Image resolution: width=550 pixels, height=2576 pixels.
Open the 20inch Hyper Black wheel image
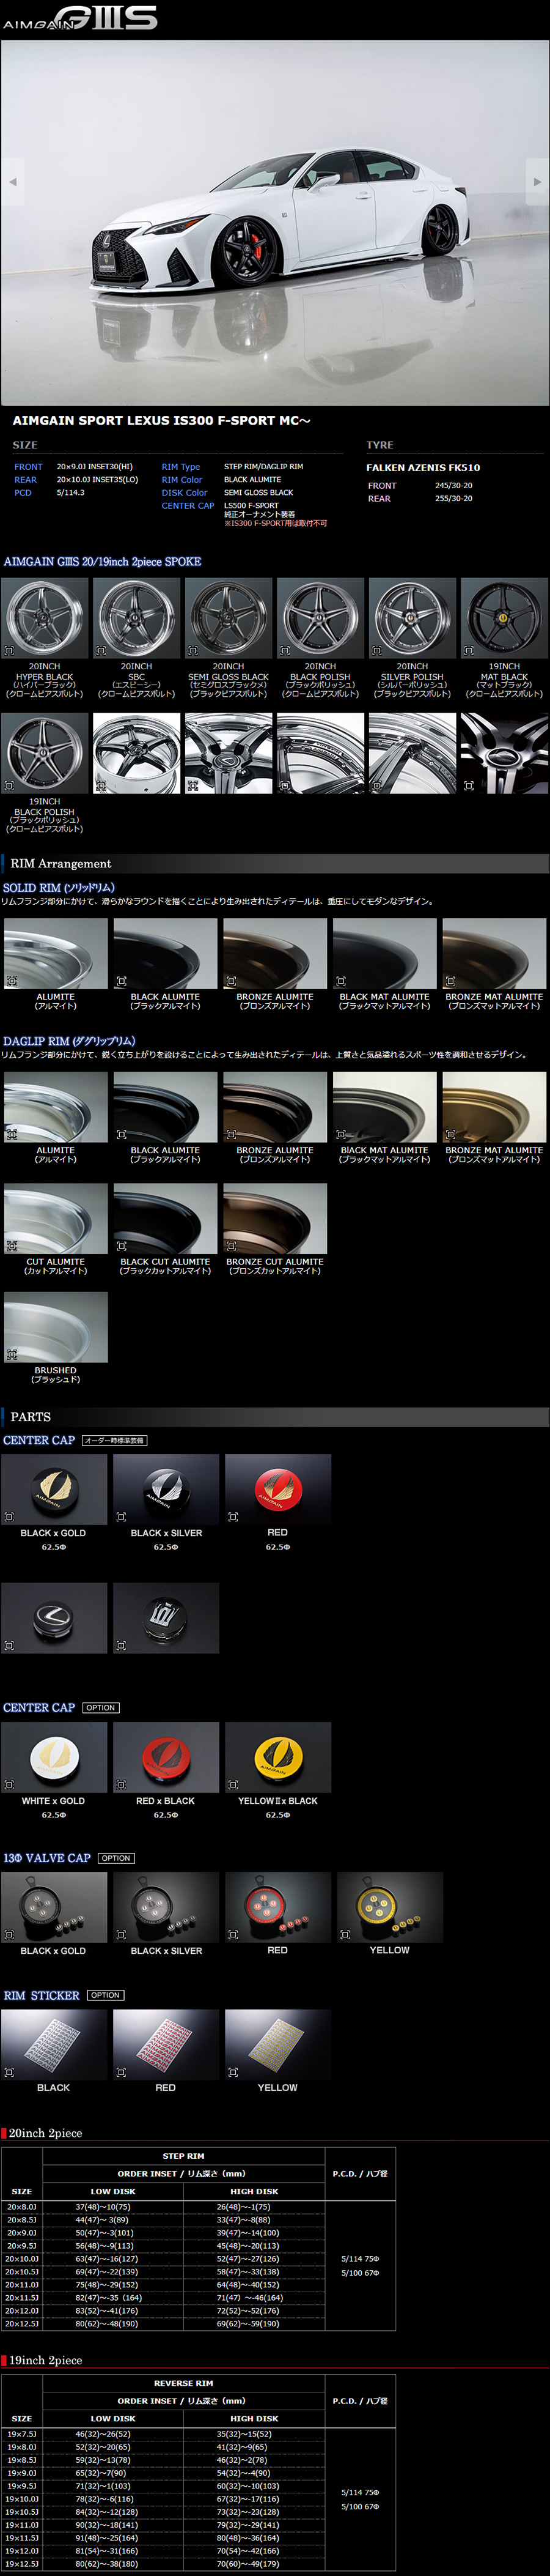tap(44, 618)
